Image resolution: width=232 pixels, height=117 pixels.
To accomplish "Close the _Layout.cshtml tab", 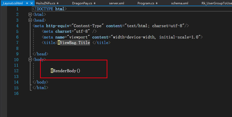I will click(31, 3).
